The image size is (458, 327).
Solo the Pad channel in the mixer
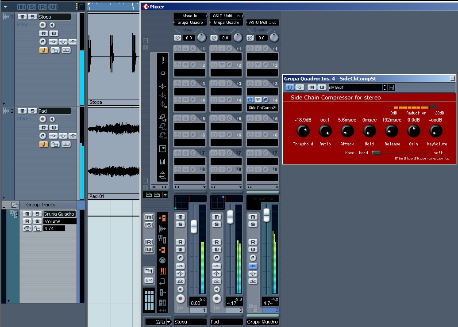coord(216,224)
